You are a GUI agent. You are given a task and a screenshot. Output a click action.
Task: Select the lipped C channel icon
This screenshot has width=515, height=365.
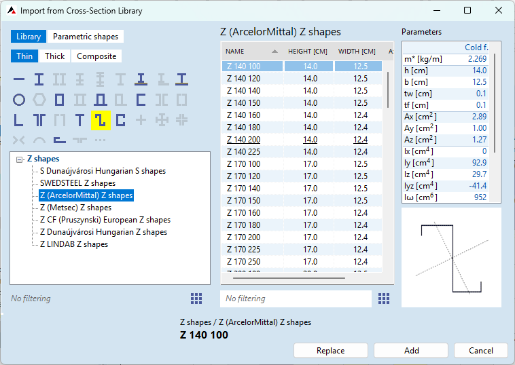(x=120, y=120)
